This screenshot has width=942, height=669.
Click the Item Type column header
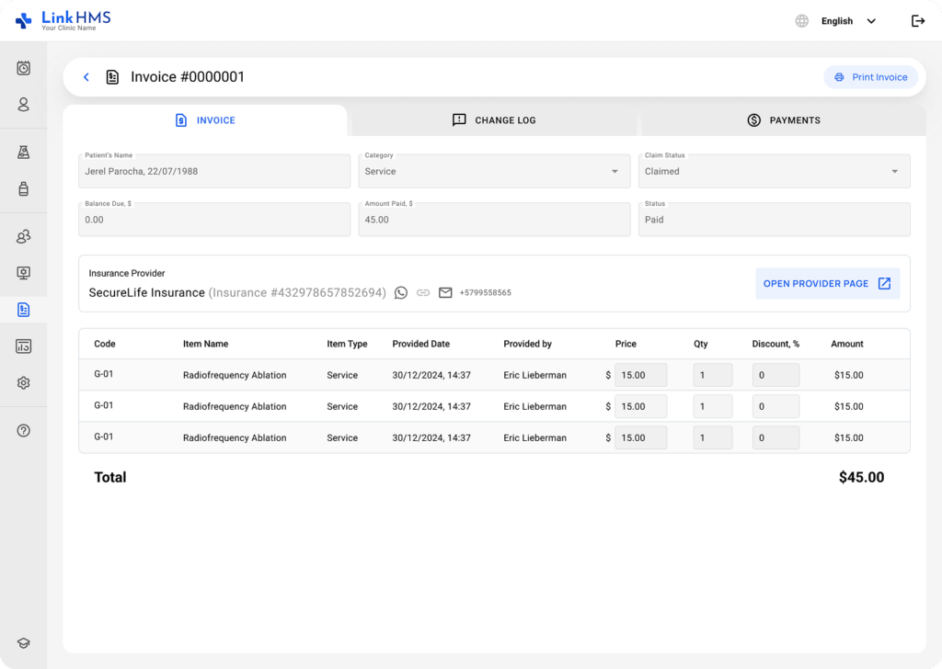tap(347, 344)
